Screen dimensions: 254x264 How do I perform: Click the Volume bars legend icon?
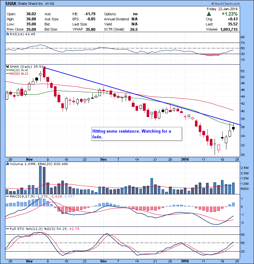(x=7, y=164)
